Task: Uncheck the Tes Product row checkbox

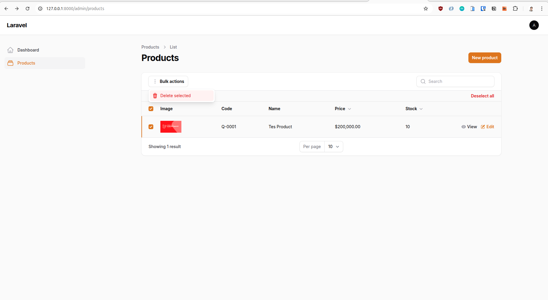Action: tap(151, 127)
